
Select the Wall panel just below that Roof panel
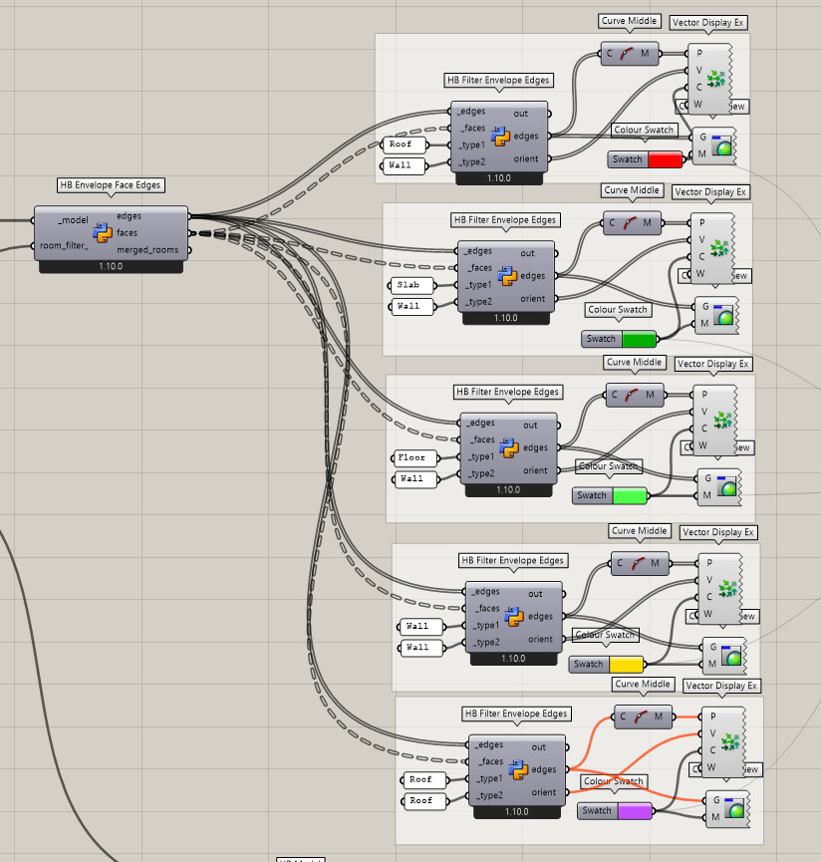click(404, 165)
